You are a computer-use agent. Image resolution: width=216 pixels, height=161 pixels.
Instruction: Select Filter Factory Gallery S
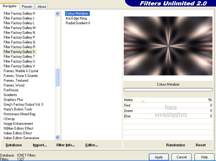click(20, 52)
